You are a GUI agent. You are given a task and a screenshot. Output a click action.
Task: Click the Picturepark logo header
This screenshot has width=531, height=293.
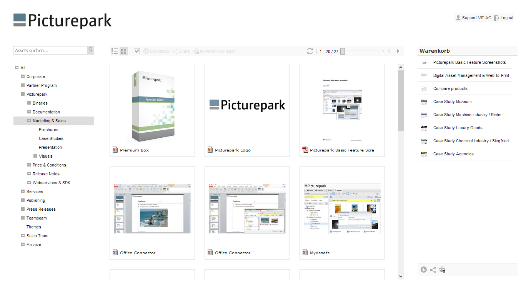pyautogui.click(x=63, y=21)
